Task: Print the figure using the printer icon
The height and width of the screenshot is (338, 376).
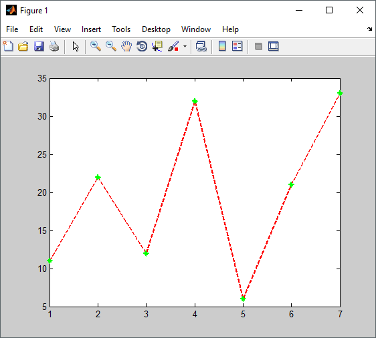Action: (54, 46)
